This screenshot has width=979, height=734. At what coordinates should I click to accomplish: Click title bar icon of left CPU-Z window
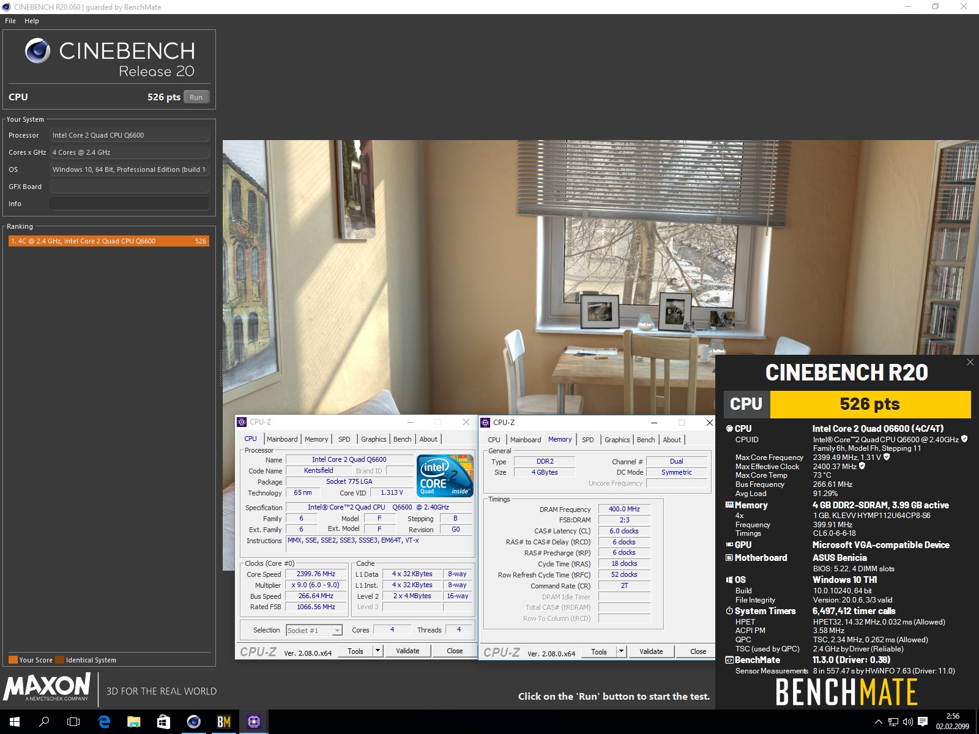(242, 422)
